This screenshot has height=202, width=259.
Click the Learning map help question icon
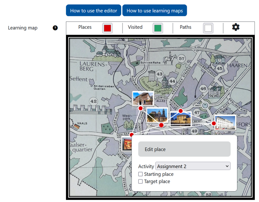click(x=55, y=28)
